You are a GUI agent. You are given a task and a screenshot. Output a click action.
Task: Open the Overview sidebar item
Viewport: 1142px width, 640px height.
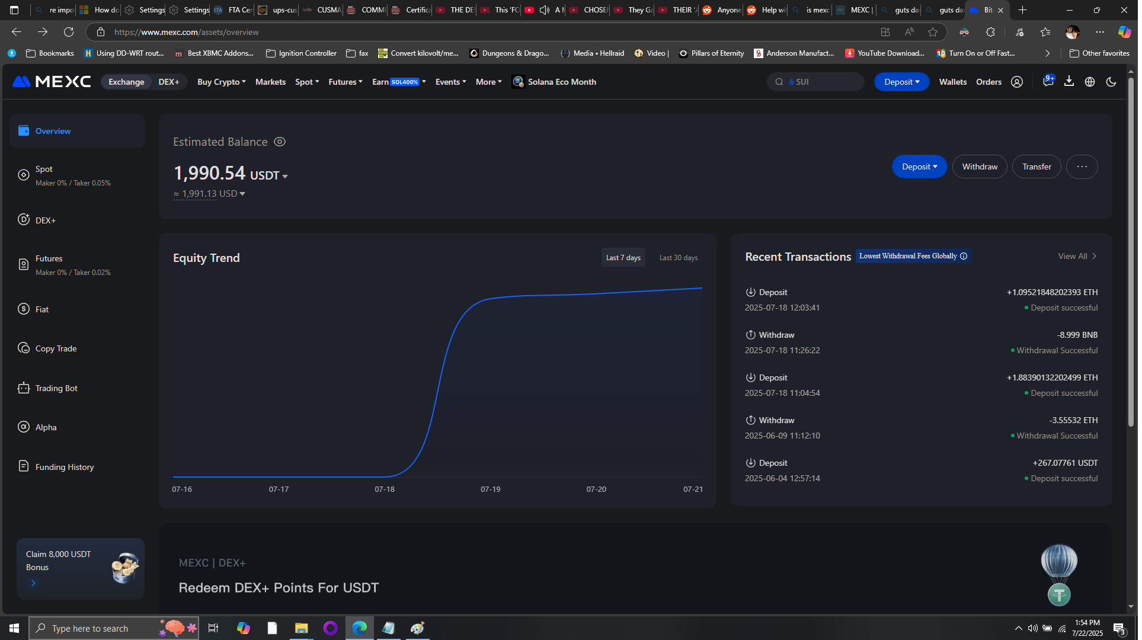[x=77, y=131]
